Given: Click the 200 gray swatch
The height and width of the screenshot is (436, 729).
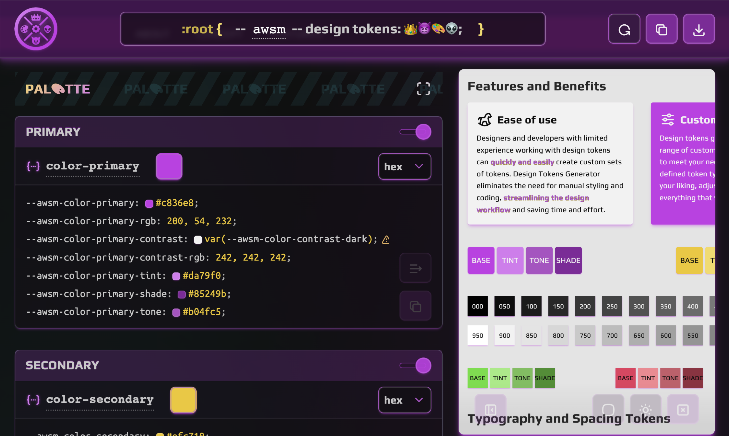Looking at the screenshot, I should [x=585, y=306].
